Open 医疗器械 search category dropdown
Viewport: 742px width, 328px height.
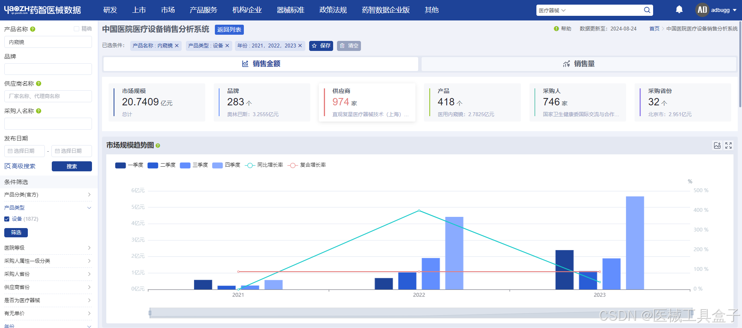(552, 10)
